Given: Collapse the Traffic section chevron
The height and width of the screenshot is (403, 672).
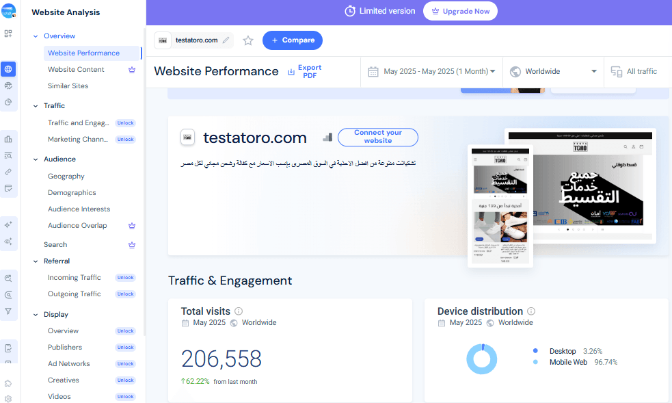Looking at the screenshot, I should pyautogui.click(x=36, y=106).
